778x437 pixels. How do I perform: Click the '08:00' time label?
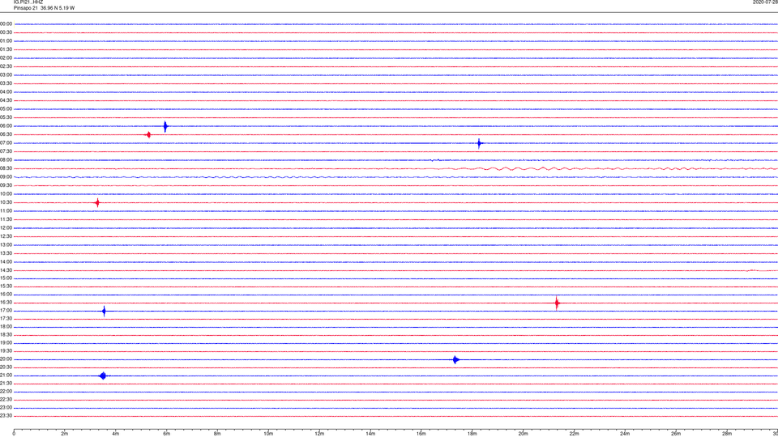tap(6, 160)
